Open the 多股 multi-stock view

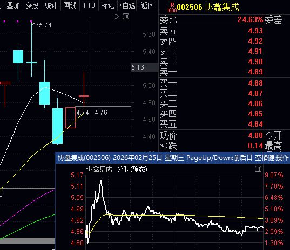click(x=32, y=5)
